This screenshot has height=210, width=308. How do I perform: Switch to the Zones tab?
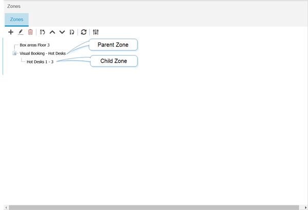[x=16, y=19]
